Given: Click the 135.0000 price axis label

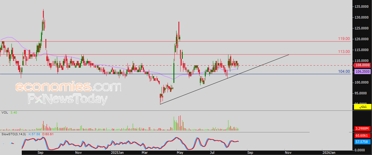Looking at the screenshot, I should 362,6.
